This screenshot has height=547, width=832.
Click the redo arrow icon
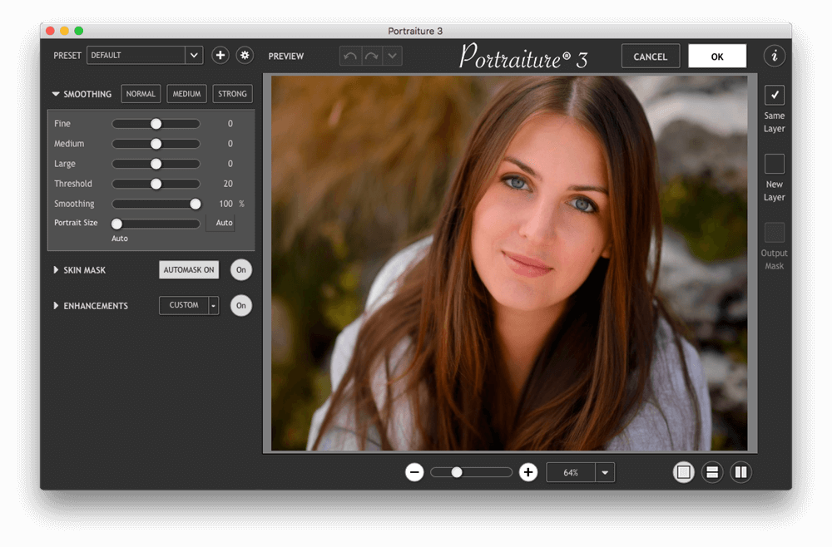click(371, 57)
